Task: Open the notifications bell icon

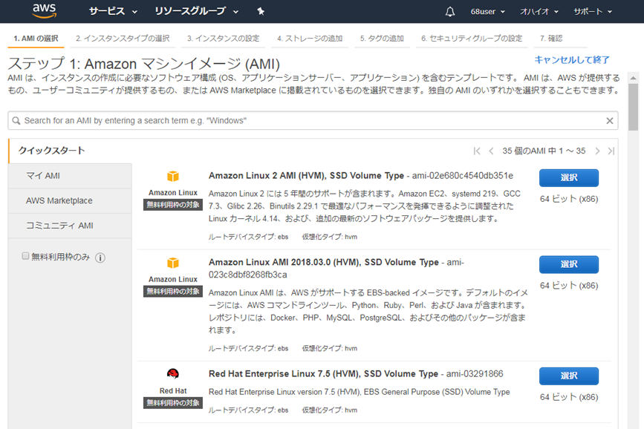Action: [449, 12]
